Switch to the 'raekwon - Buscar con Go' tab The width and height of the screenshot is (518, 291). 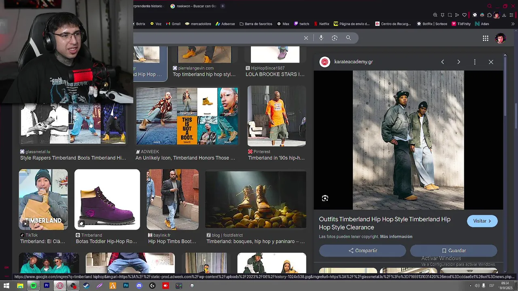tap(193, 6)
